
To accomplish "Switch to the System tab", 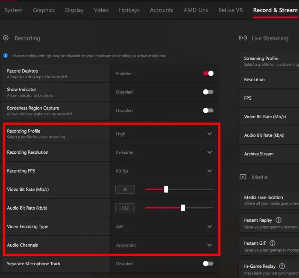I will pos(13,10).
